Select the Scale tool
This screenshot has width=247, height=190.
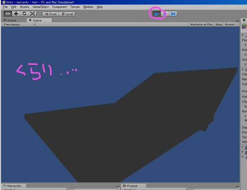(33, 14)
